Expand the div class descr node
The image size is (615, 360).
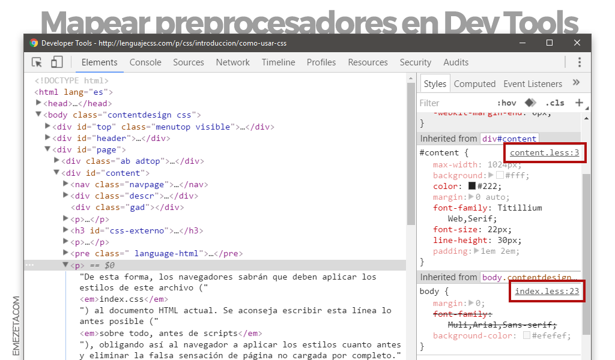[x=65, y=195]
